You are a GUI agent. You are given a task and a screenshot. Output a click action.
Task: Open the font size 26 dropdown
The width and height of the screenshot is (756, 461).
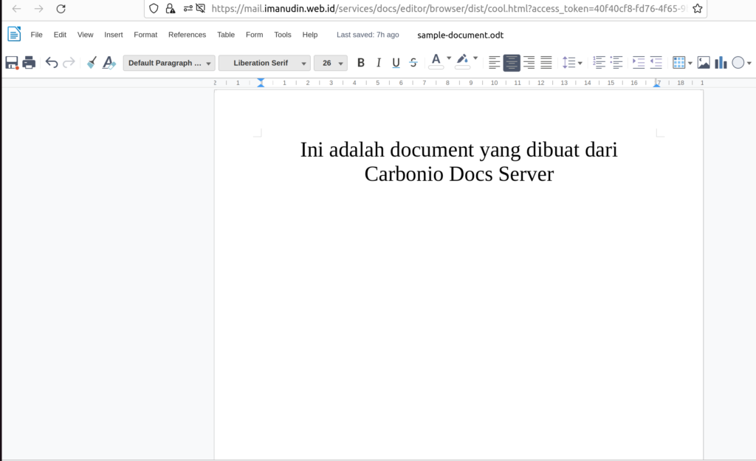click(330, 63)
